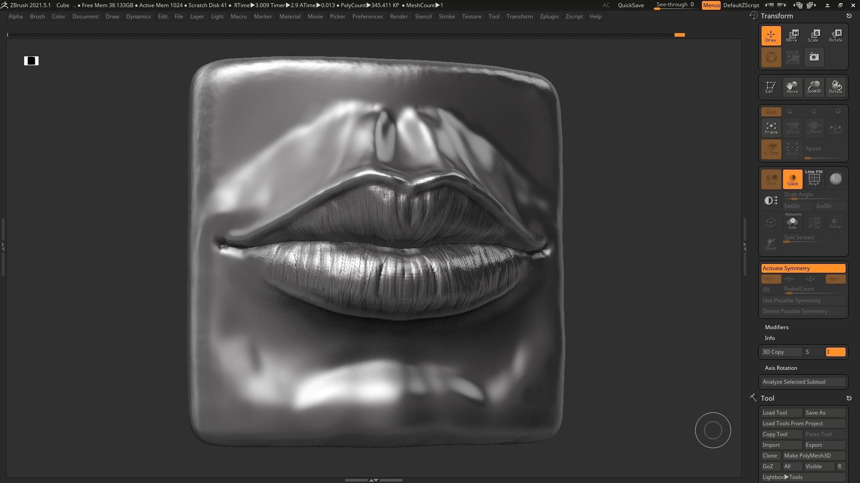860x483 pixels.
Task: Click the Load Tool button
Action: point(781,413)
